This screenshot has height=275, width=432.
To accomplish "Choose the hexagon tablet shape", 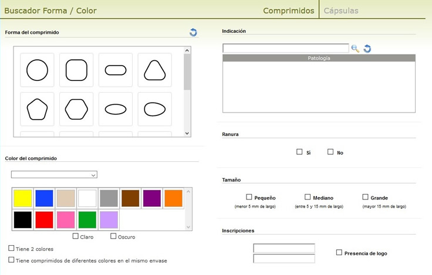I will 76,108.
